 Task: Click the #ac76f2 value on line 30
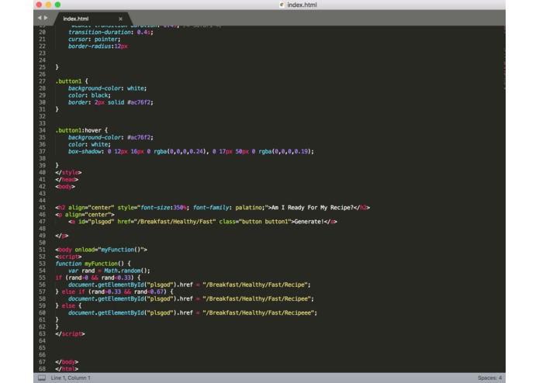pos(140,102)
